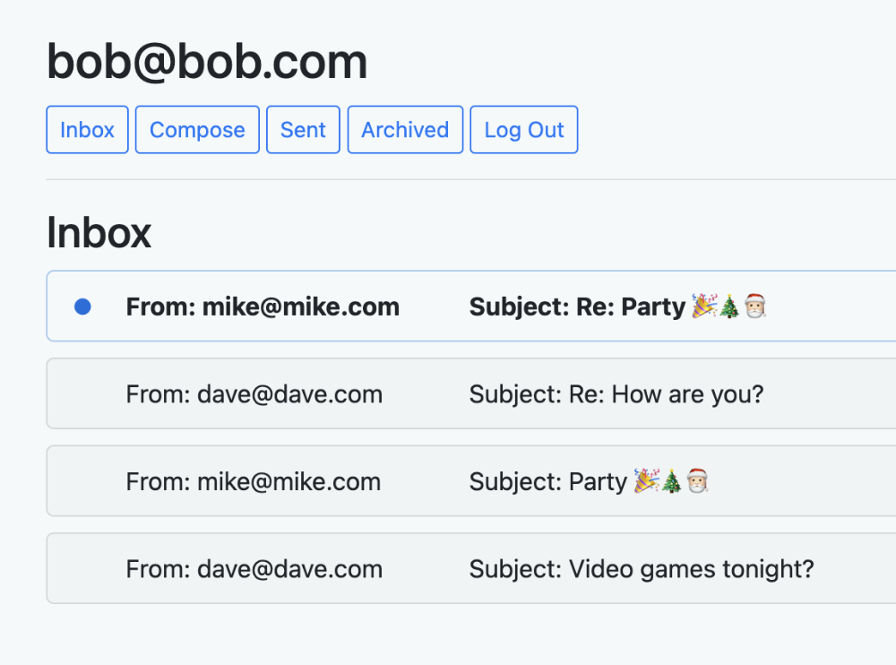
Task: Click party popper emoji in the read Party email
Action: [x=645, y=481]
